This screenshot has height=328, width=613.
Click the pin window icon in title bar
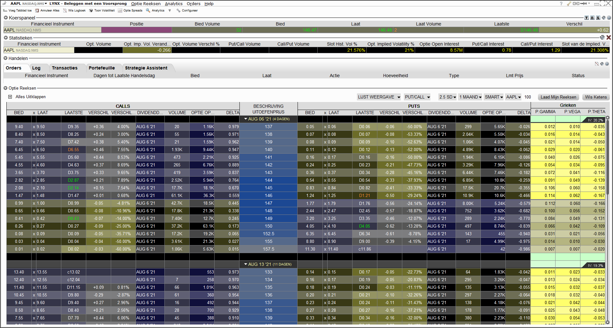[584, 4]
